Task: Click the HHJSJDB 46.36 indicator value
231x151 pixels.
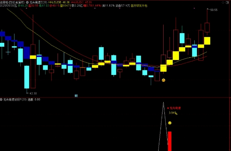Action: tap(59, 2)
